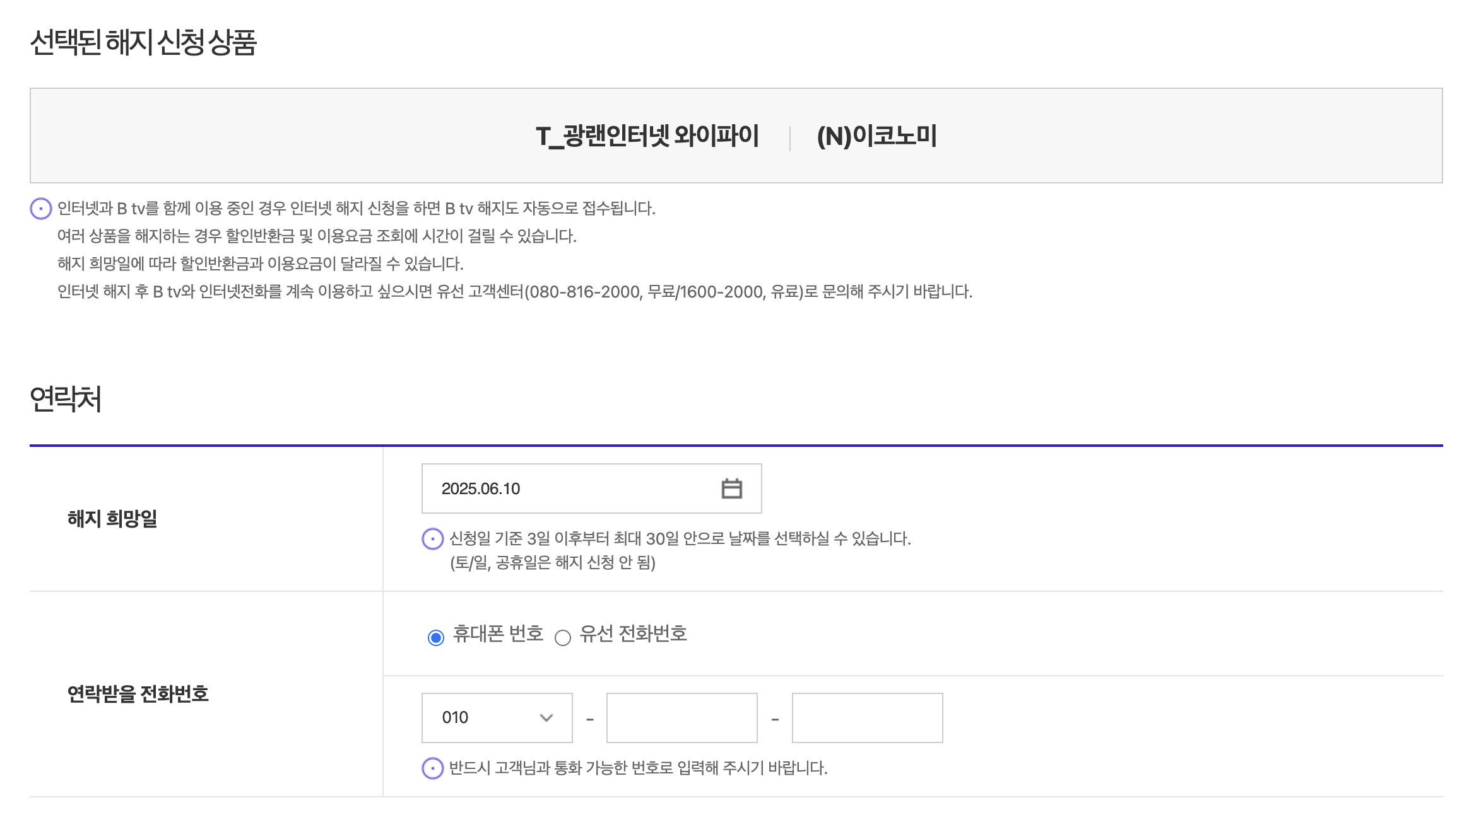Click the 여러 상품을 해지하는 경우 notice line

click(317, 236)
